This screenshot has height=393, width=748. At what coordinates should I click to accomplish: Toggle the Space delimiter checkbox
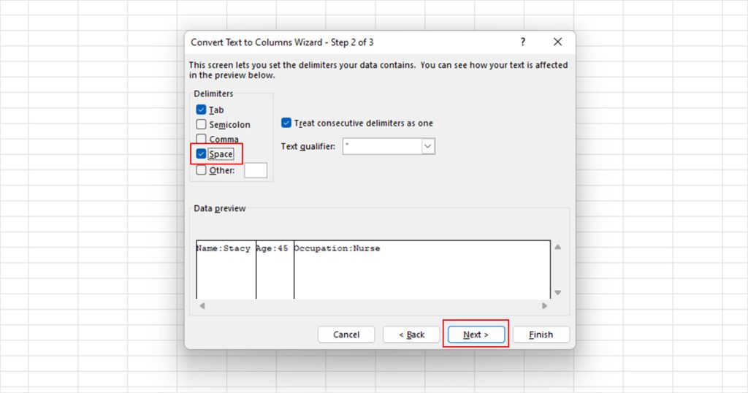201,154
